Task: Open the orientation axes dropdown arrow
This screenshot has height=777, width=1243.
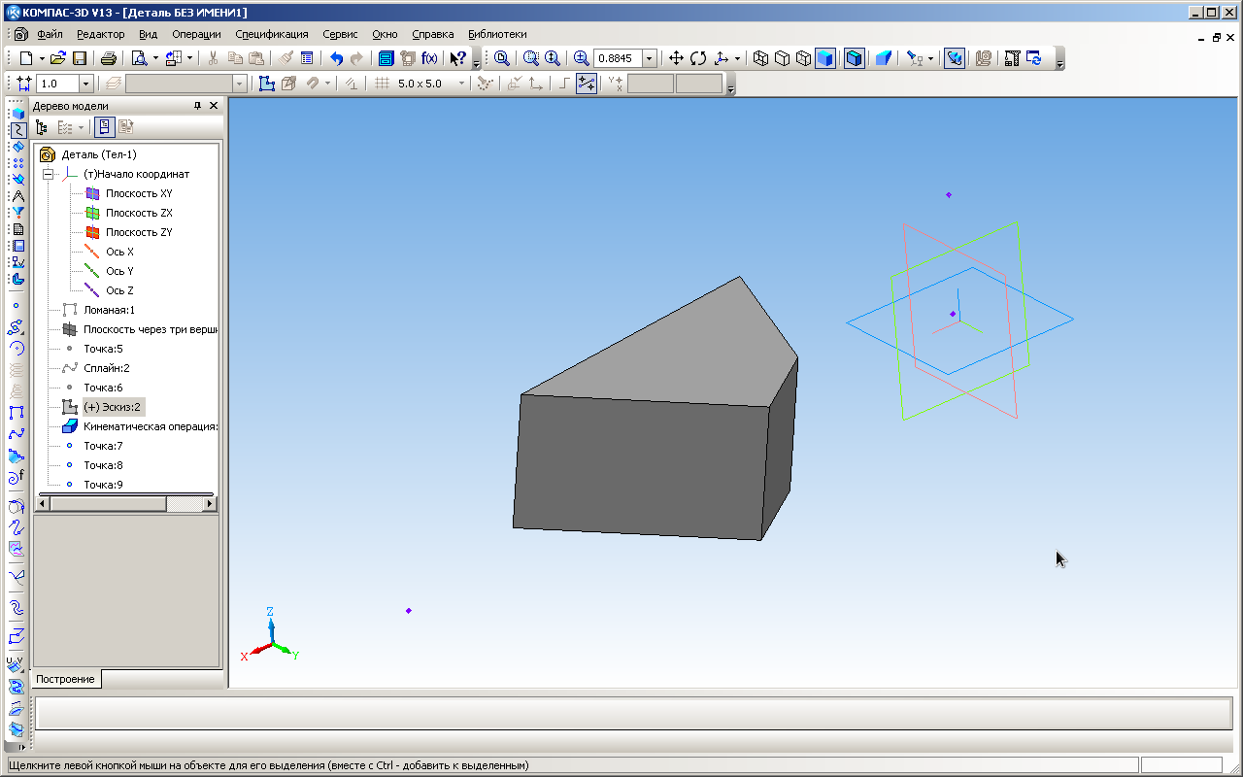Action: 737,58
